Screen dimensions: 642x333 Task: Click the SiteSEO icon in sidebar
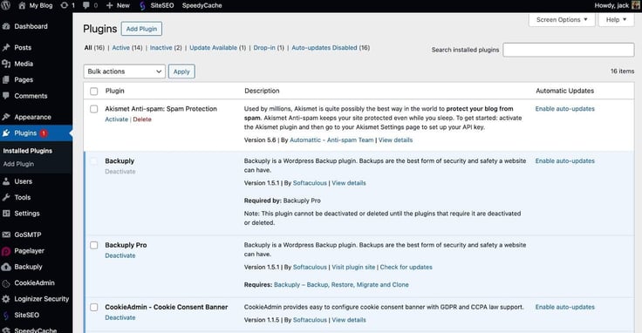[x=6, y=316]
